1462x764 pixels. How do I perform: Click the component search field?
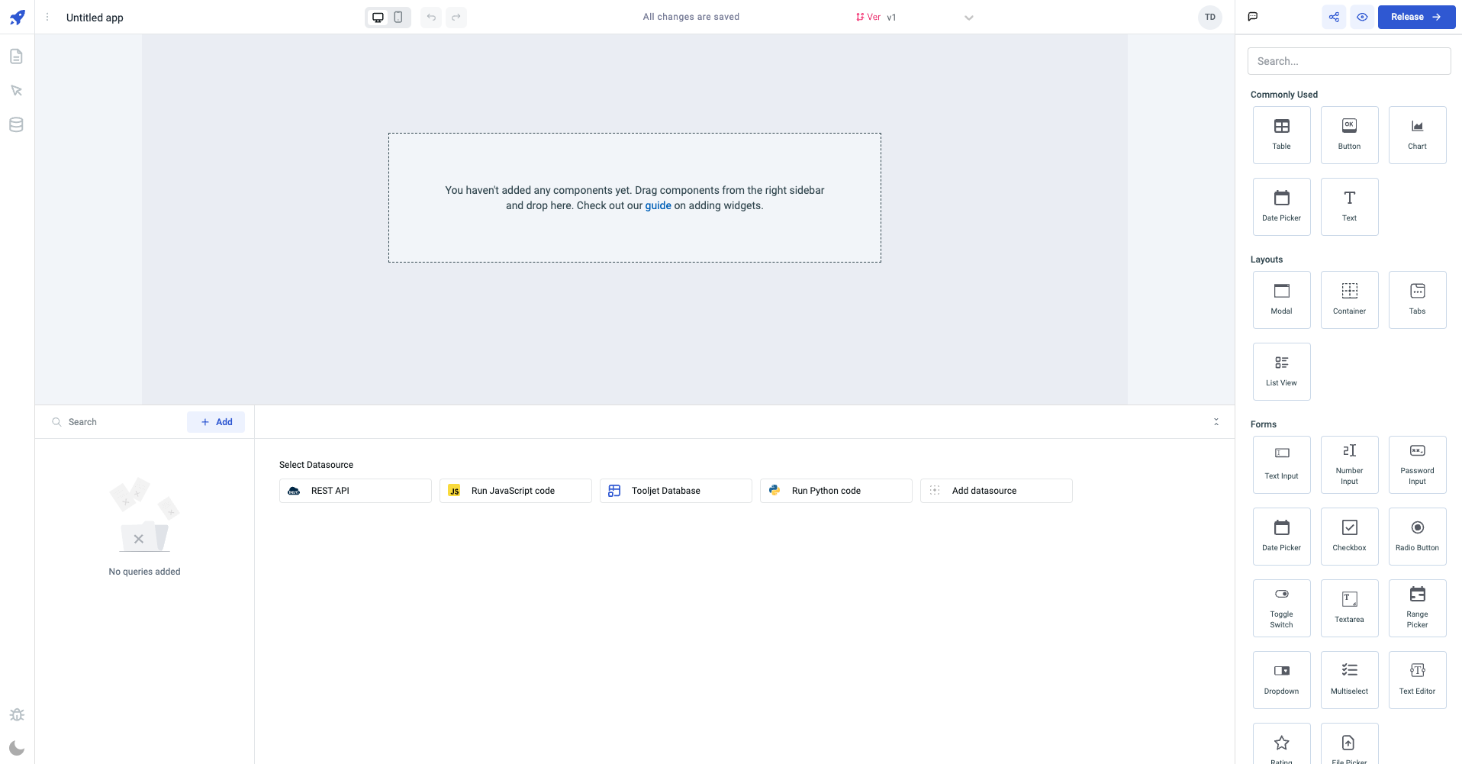(1348, 61)
